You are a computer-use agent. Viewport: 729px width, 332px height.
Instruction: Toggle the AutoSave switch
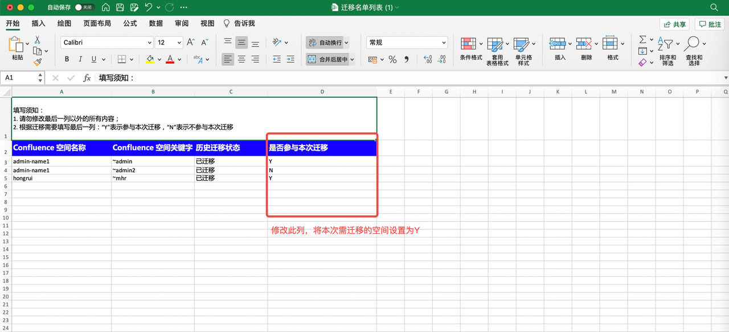tap(85, 7)
